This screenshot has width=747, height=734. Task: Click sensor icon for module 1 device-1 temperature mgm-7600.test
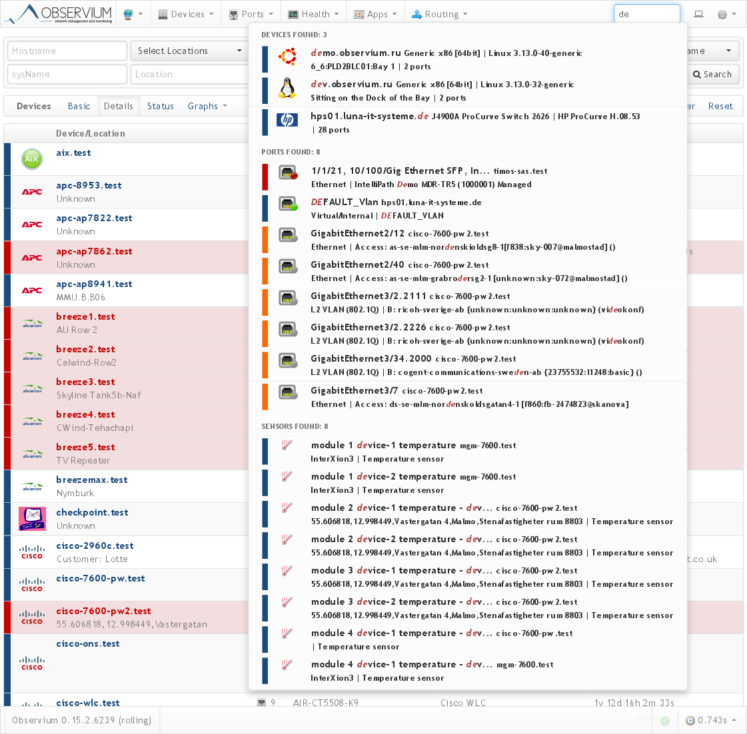tap(287, 446)
